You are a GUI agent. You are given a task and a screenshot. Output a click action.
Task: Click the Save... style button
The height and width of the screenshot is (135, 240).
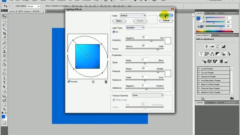coord(119,21)
